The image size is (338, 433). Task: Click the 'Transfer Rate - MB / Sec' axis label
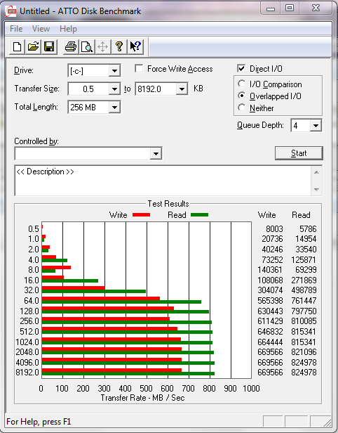pyautogui.click(x=142, y=398)
